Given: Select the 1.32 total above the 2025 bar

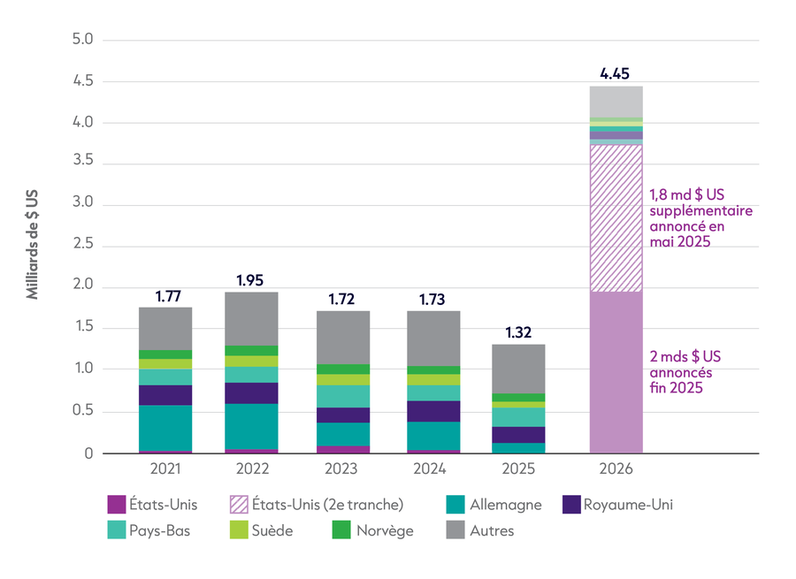Looking at the screenshot, I should [518, 332].
